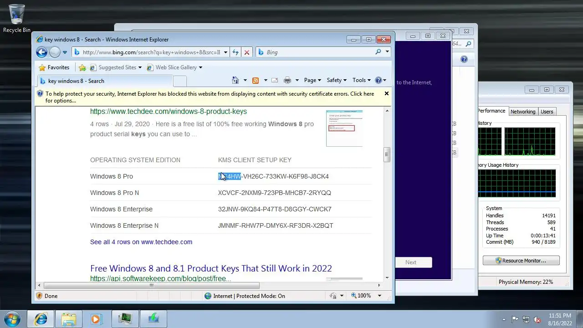Screen dimensions: 583x328
Task: Open 'See all 4 rows on www.techdee.com'
Action: (141, 242)
